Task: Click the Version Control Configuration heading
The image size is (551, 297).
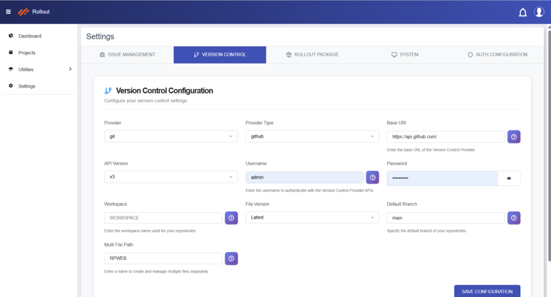Action: click(165, 91)
